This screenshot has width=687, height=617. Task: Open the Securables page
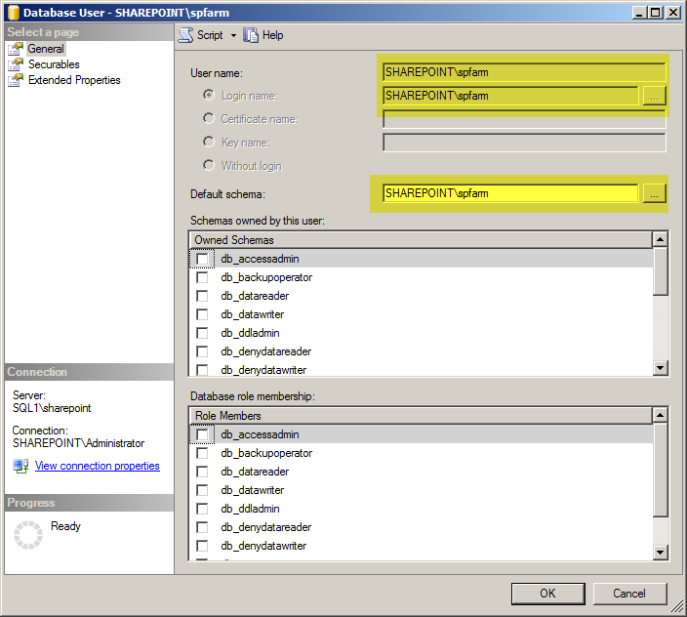coord(54,64)
